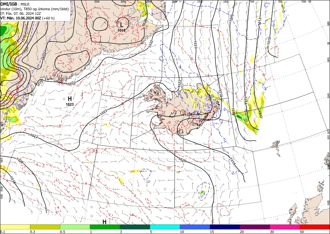330x234 pixels.
Task: Click the '15W' longitude label
Action: coord(200,2)
